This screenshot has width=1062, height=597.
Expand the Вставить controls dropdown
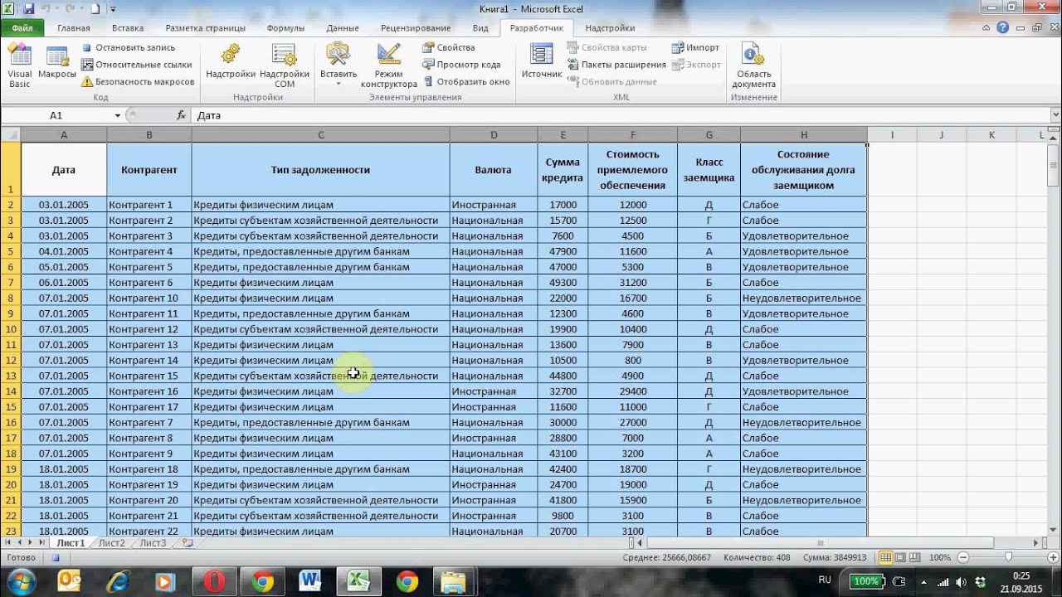(x=339, y=65)
